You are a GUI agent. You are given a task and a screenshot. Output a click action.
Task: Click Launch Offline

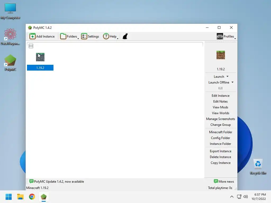click(x=219, y=82)
